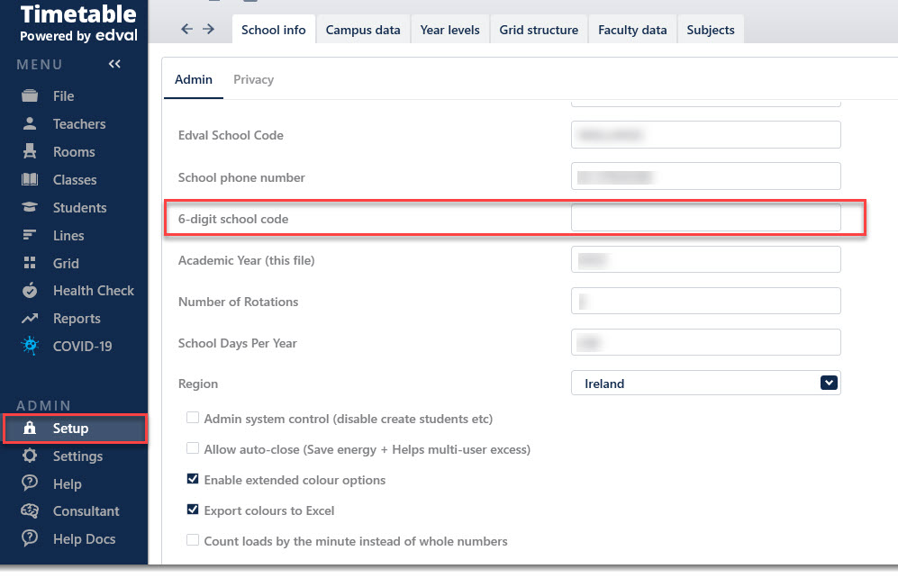898x578 pixels.
Task: Click the Classes book icon
Action: 30,179
